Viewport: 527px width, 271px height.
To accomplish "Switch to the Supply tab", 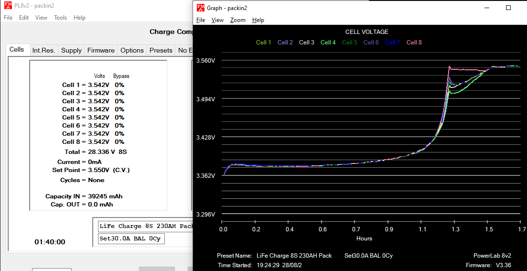I will pyautogui.click(x=71, y=50).
